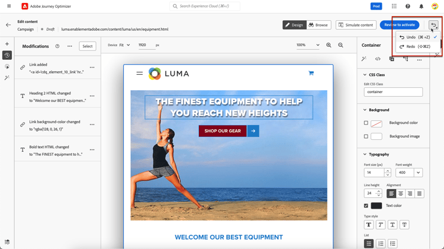Viewport: 444px width, 249px height.
Task: Click the Modifications help question icon
Action: point(57,46)
